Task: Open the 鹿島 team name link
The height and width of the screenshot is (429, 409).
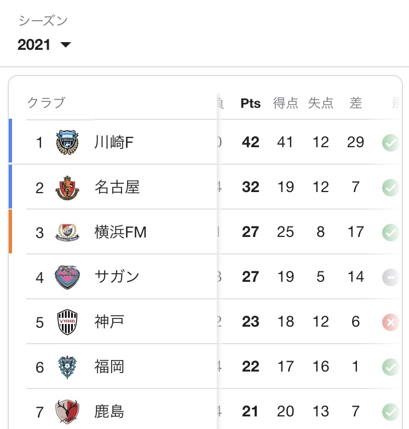Action: tap(110, 411)
